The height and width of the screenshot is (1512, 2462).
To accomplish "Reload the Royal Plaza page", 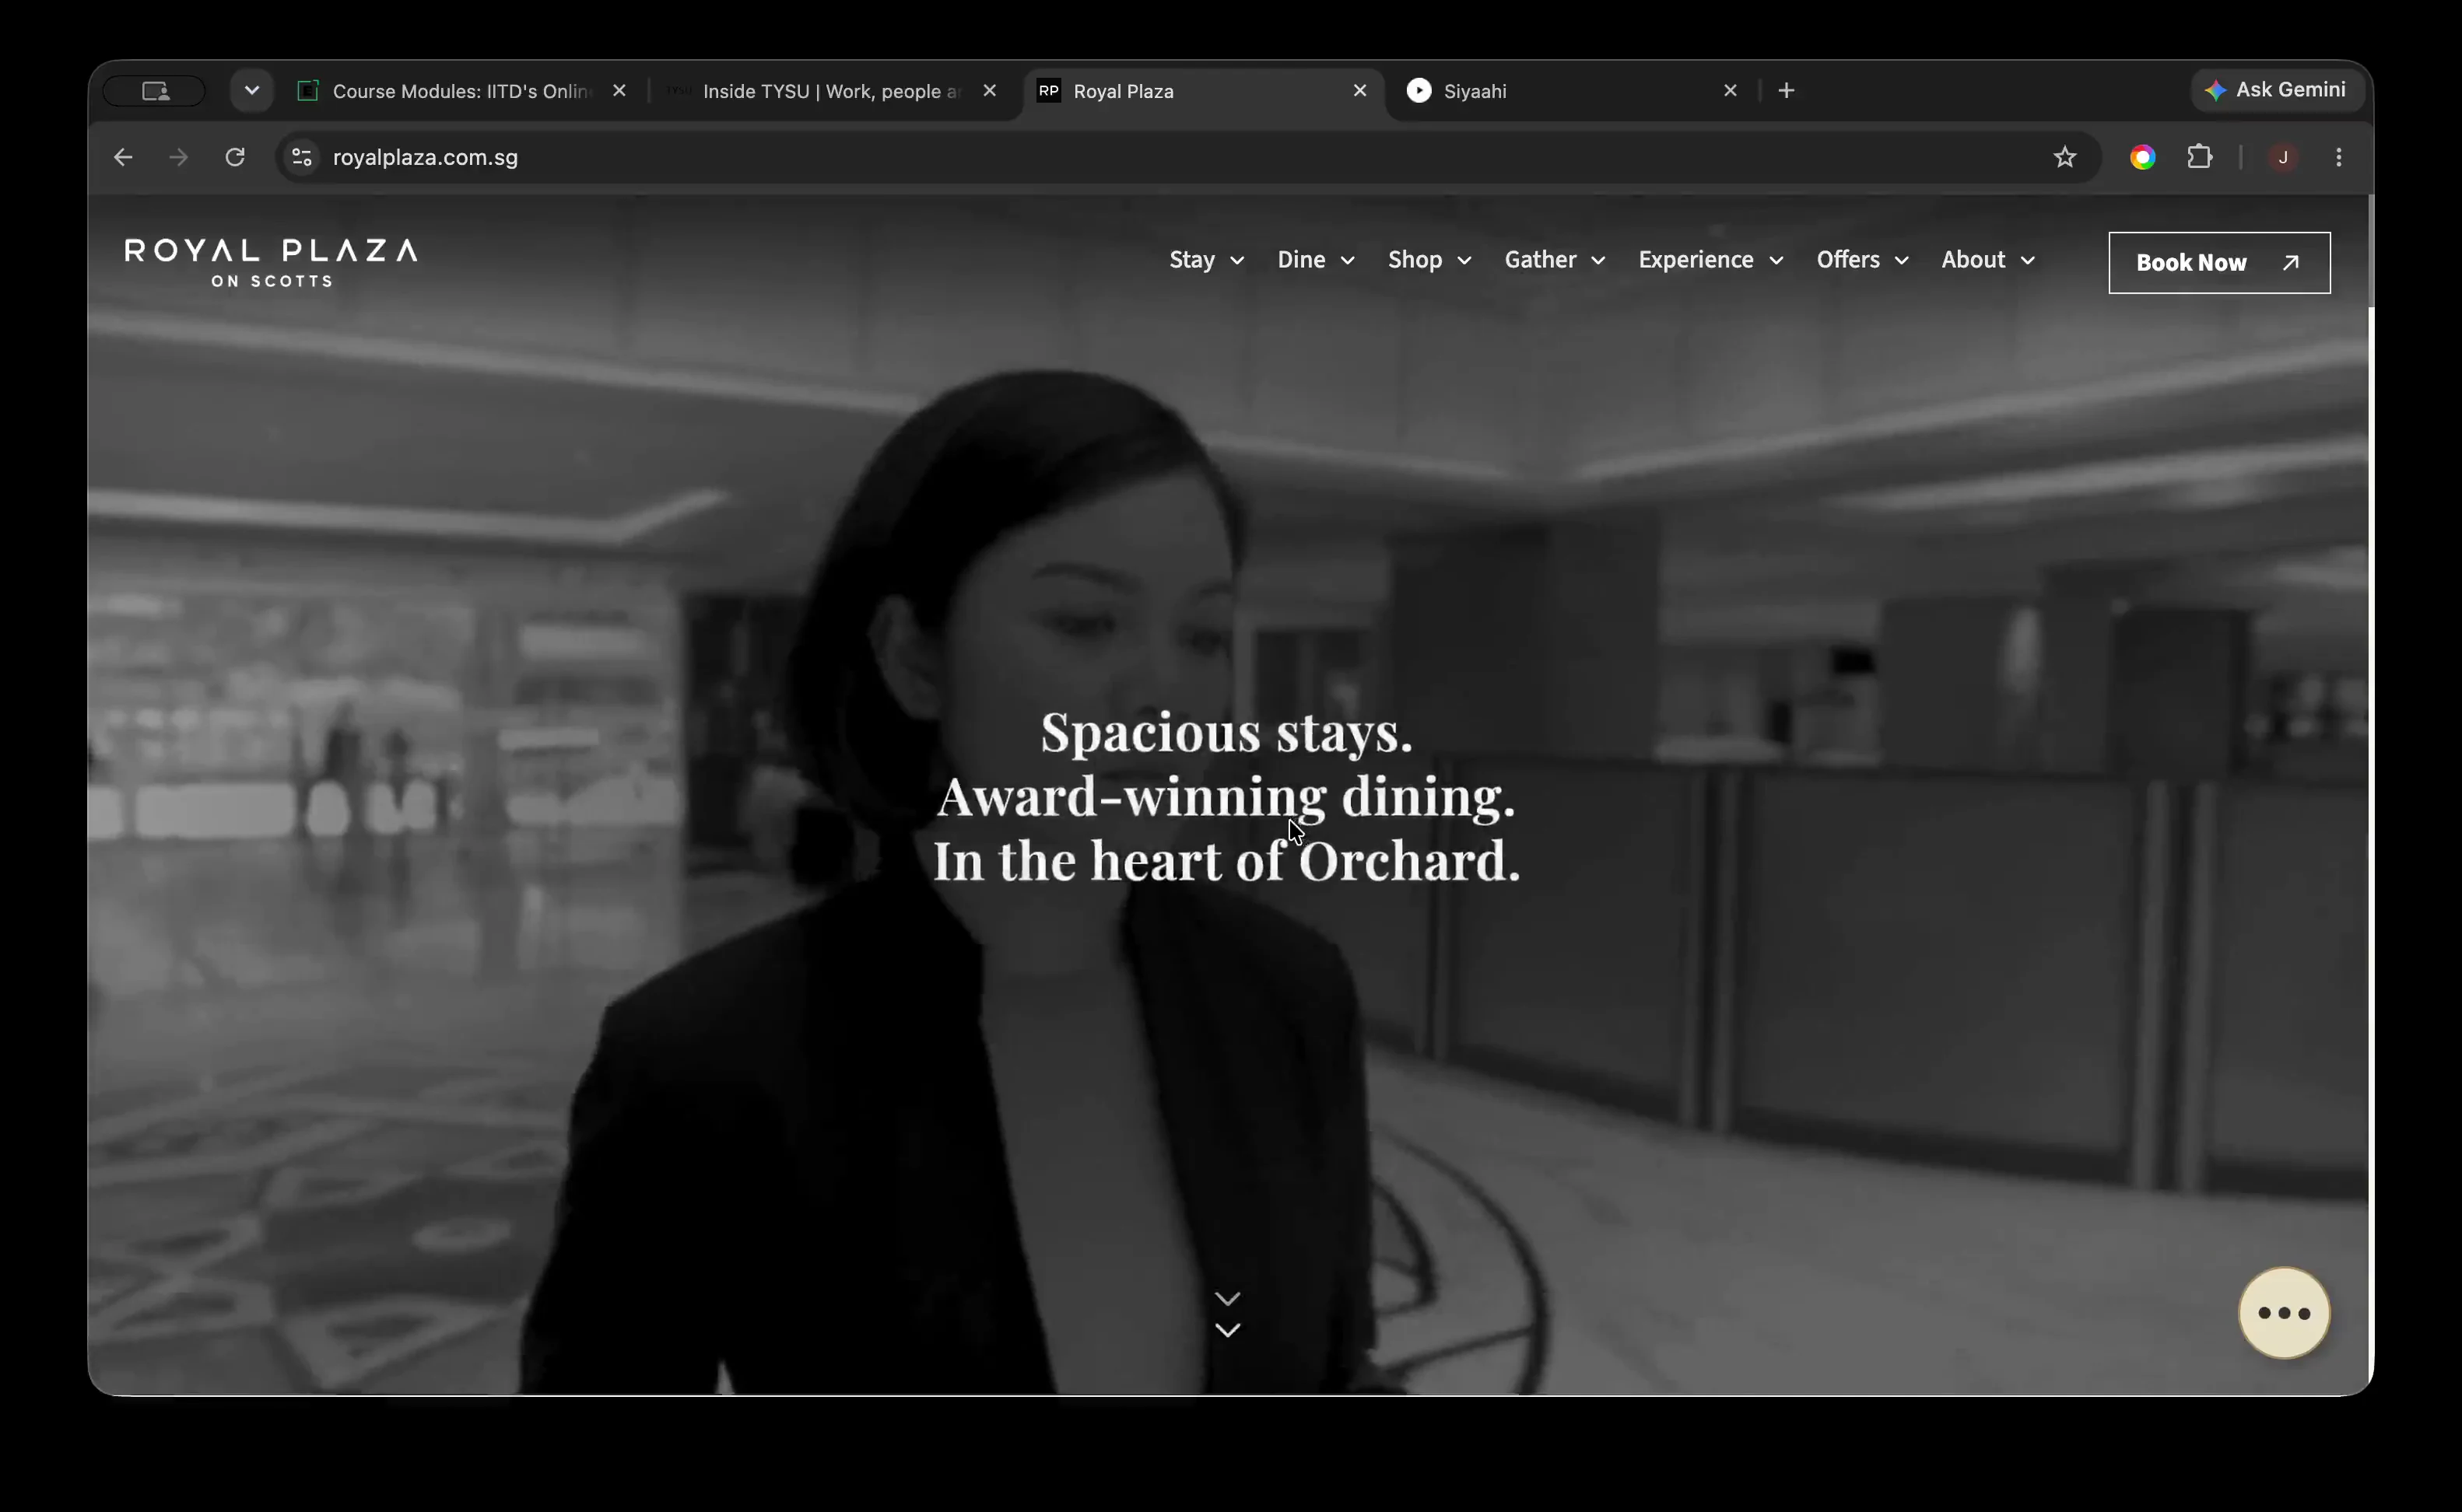I will pyautogui.click(x=235, y=157).
